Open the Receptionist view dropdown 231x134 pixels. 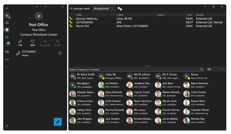coord(103,8)
